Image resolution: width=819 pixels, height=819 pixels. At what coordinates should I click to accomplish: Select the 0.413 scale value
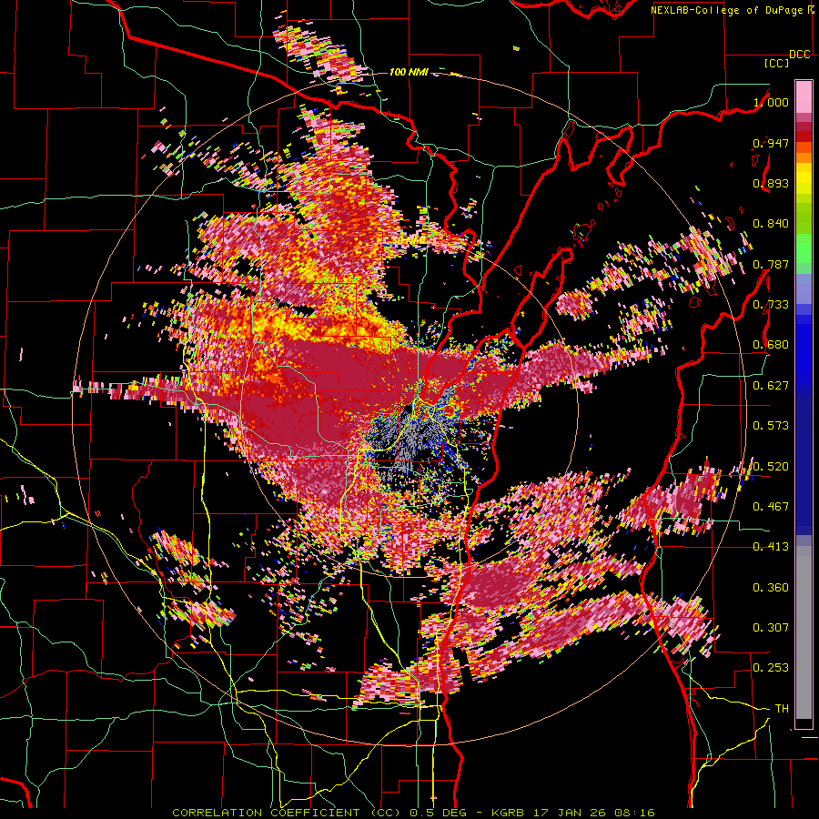771,547
